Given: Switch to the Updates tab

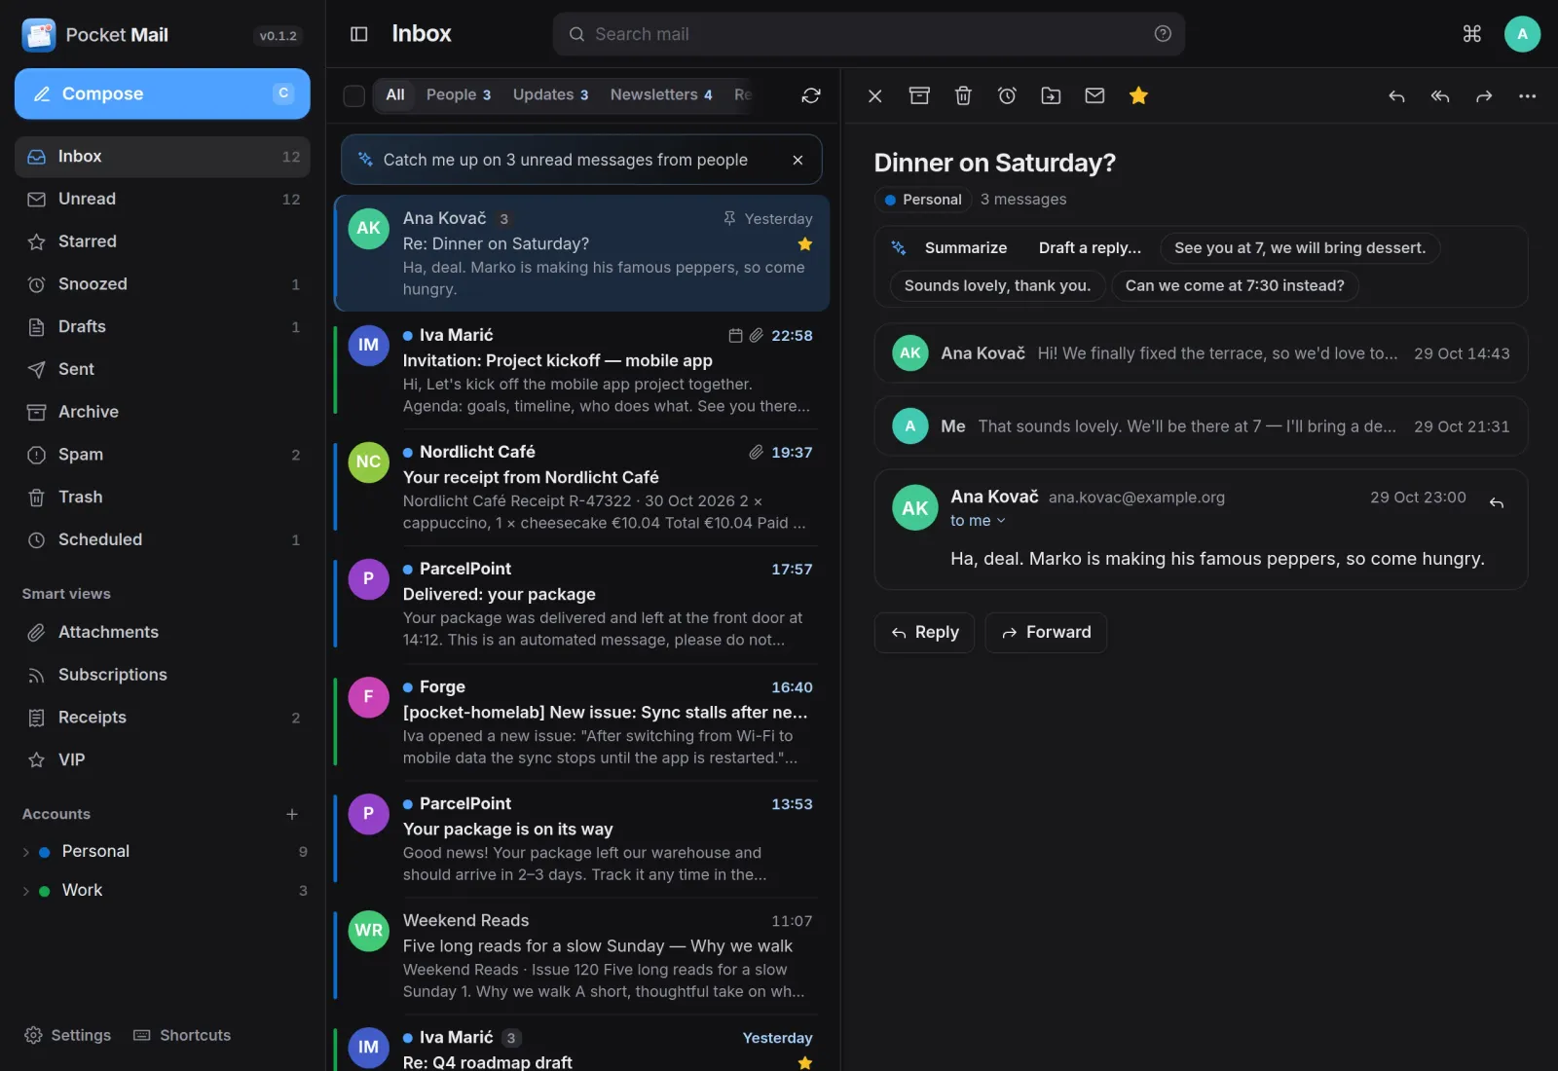Looking at the screenshot, I should point(550,94).
